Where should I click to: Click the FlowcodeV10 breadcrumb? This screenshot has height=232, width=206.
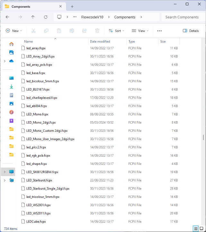(x=92, y=17)
